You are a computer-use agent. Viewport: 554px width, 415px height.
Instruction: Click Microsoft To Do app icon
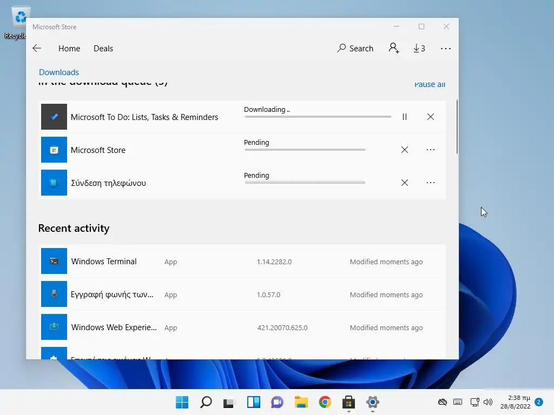point(54,117)
